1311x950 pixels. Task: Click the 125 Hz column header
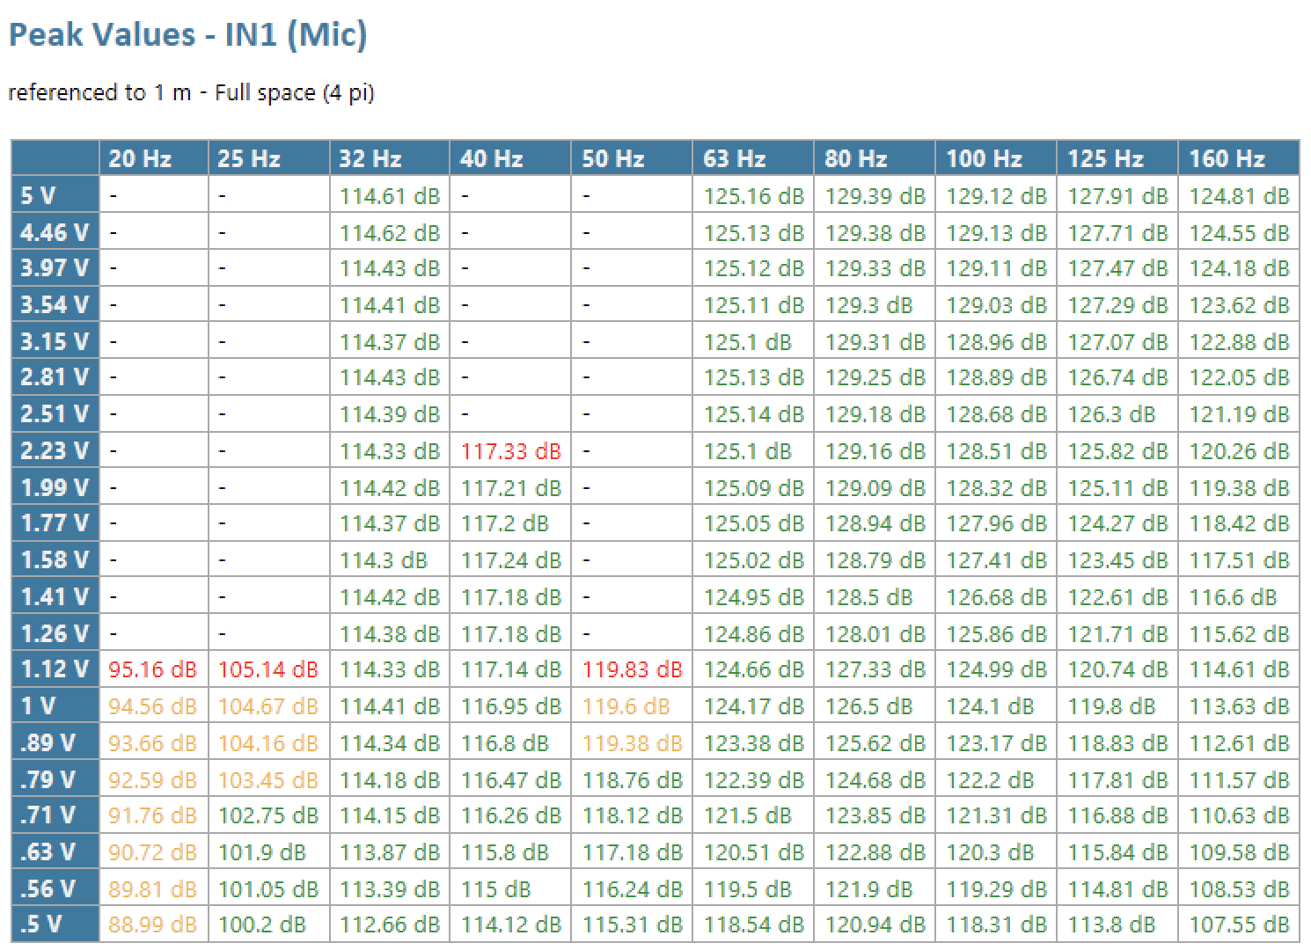(1117, 158)
